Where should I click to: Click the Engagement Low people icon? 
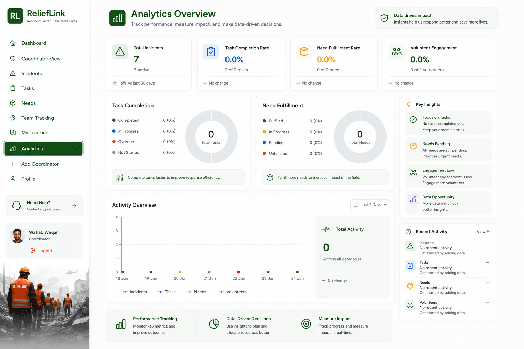point(413,173)
